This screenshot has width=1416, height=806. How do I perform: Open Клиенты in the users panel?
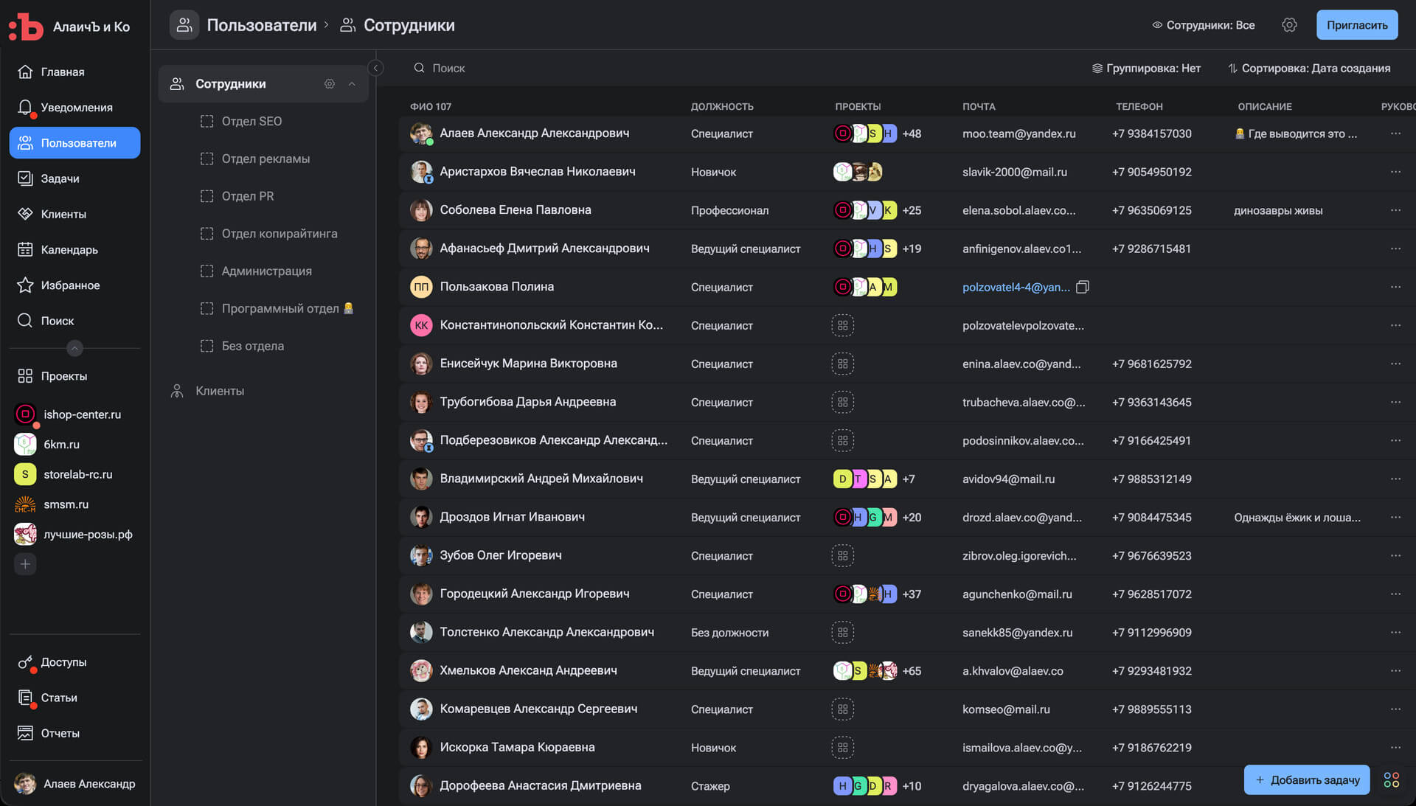[x=219, y=391]
